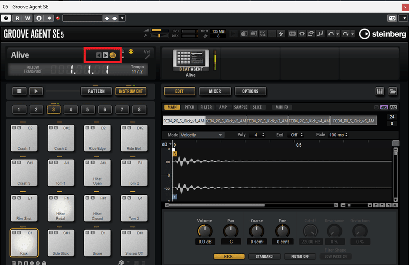Viewport: 409px width, 265px height.
Task: Click the orange load kit disc icon
Action: [x=112, y=55]
